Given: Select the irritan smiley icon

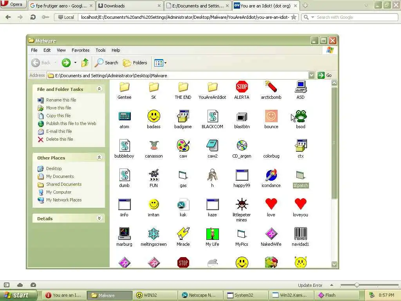Looking at the screenshot, I should coord(154,205).
